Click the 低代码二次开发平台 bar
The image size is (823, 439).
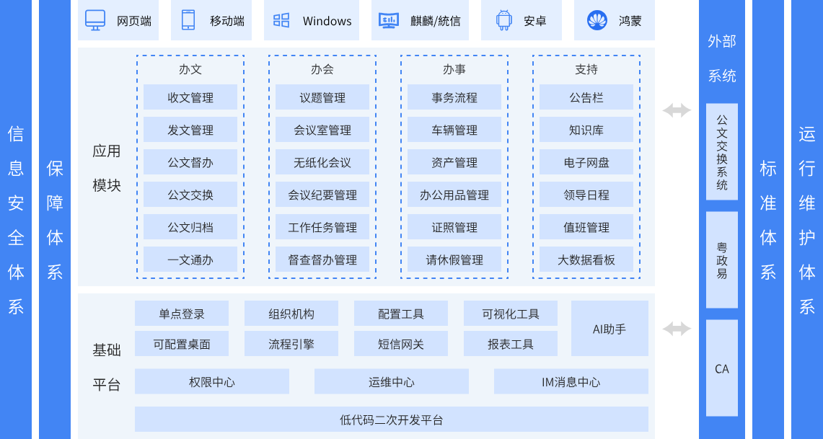tap(392, 420)
